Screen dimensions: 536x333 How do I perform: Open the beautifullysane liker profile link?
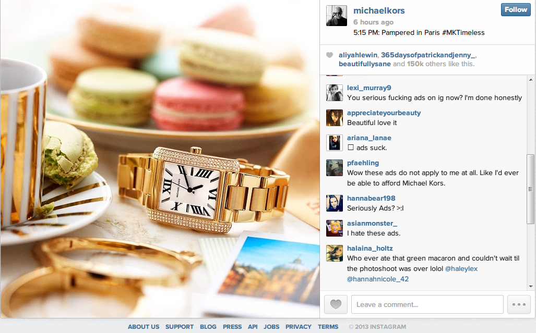(x=364, y=64)
